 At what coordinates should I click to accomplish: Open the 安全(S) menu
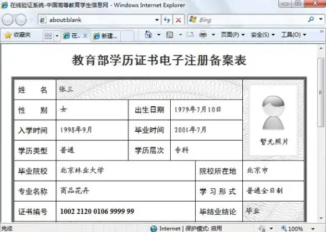(x=263, y=35)
